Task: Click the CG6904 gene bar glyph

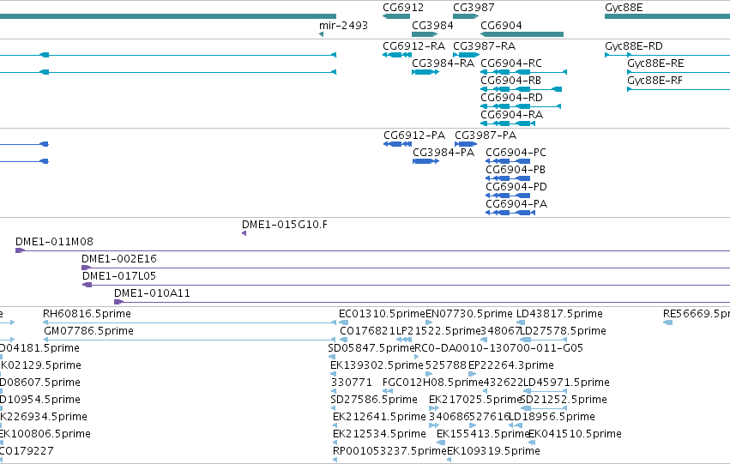Action: 522,34
